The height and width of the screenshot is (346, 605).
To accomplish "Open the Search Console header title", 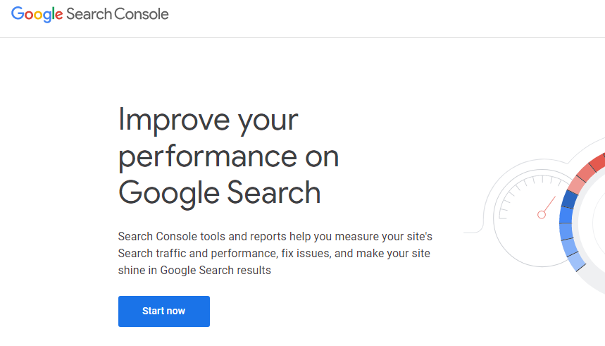I will click(118, 14).
